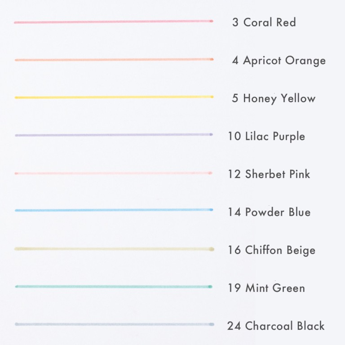Select the "14 Powder Blue" label

(x=269, y=212)
